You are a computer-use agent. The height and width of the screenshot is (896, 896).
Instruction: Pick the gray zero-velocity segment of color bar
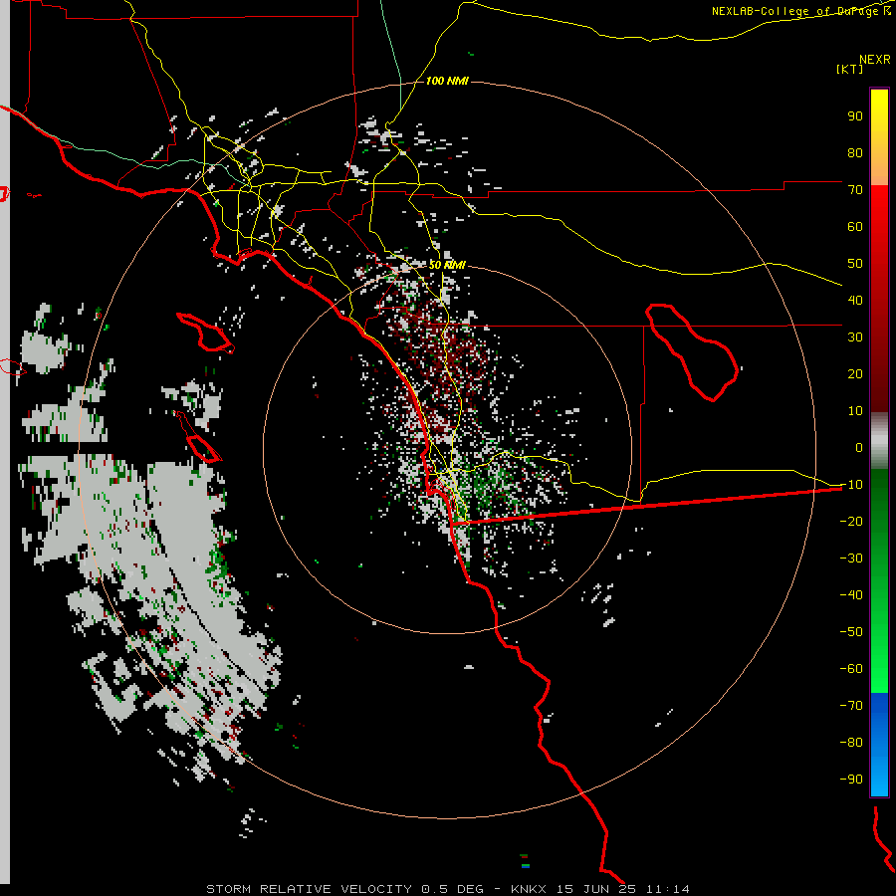879,441
